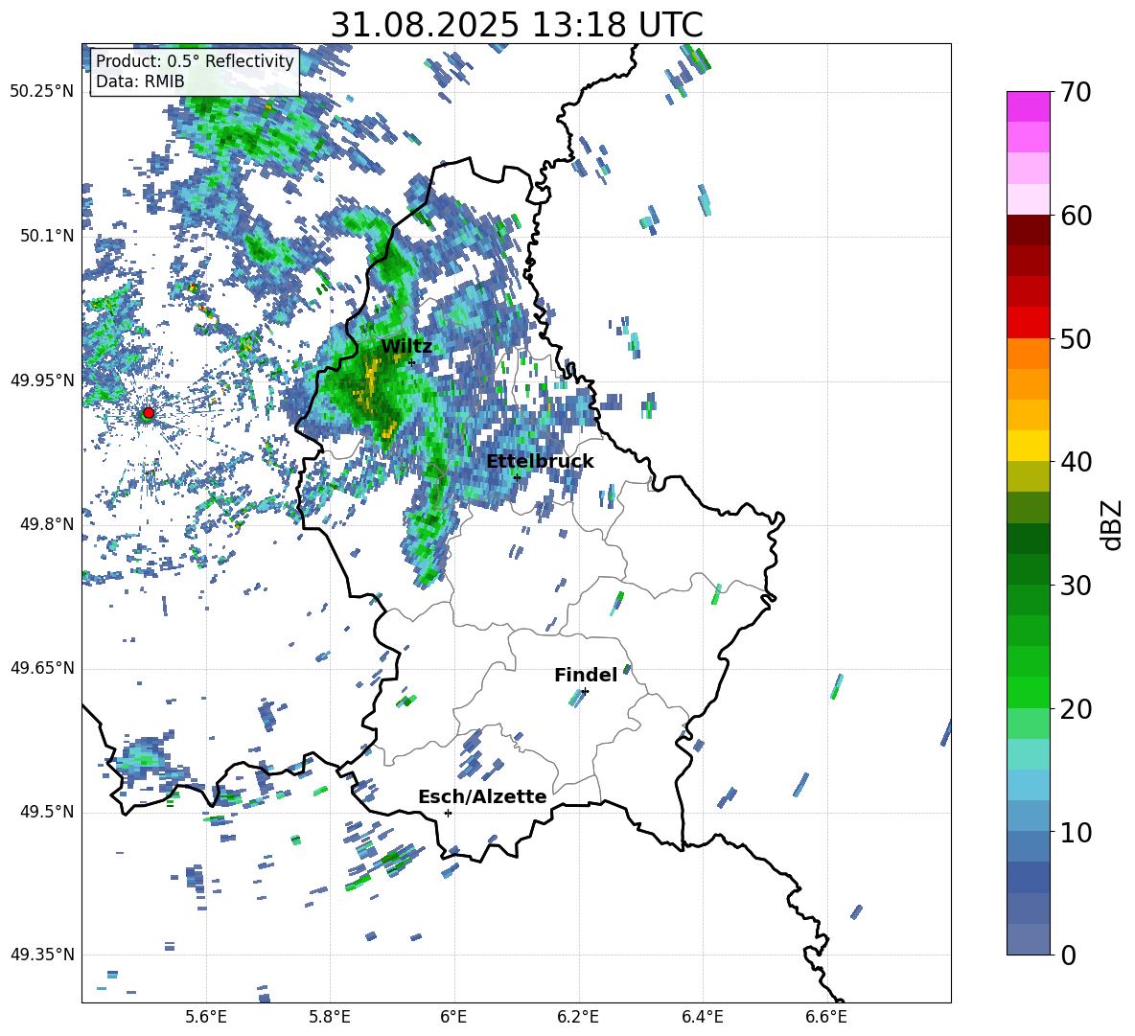This screenshot has width=1135, height=1036.
Task: Click the Findel location cross marker
Action: (585, 692)
